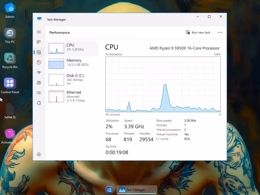Select the Performance page icon in sidebar
Screen dimensions: 260x195
39,52
